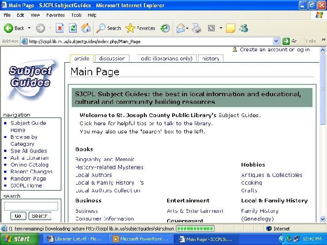
Task: Open the history tab
Action: [211, 59]
